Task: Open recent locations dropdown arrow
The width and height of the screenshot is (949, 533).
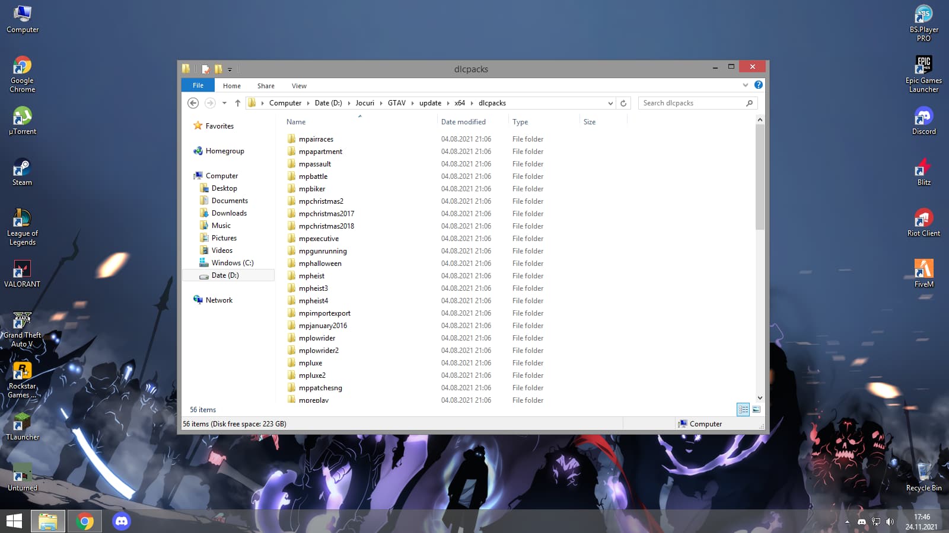Action: click(x=224, y=103)
